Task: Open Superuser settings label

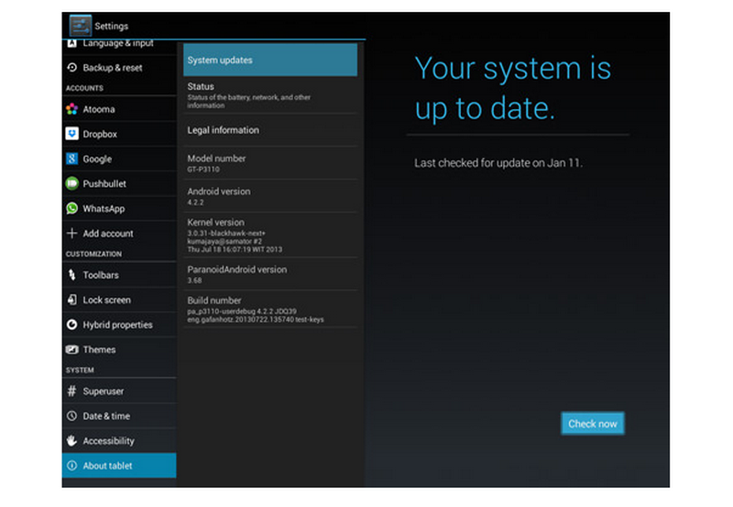Action: (x=104, y=391)
